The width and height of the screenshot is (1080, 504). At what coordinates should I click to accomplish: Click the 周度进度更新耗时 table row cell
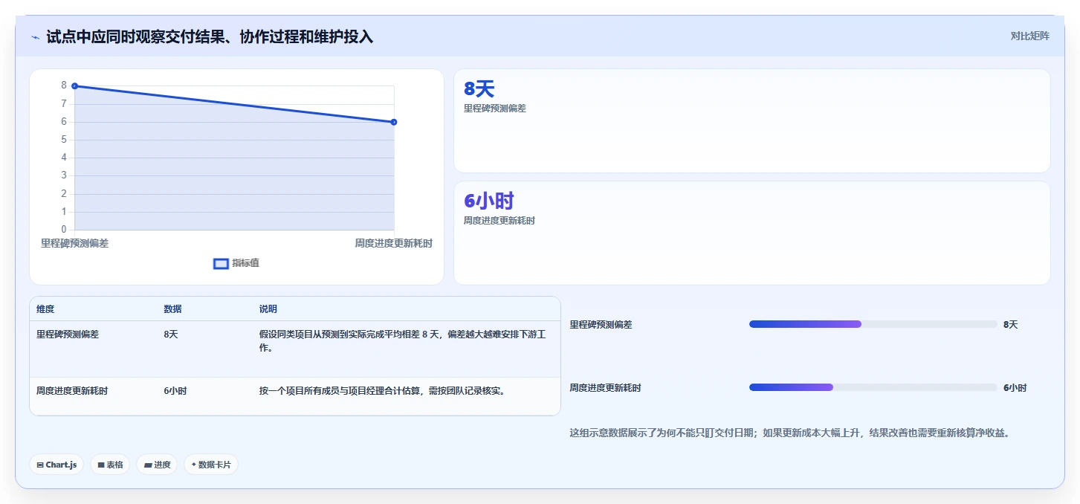(x=72, y=391)
